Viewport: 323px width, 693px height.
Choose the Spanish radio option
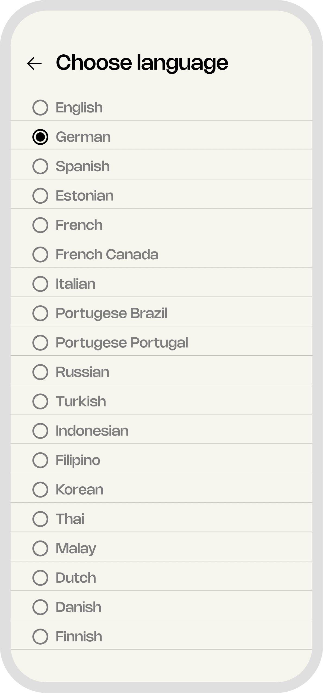tap(40, 166)
